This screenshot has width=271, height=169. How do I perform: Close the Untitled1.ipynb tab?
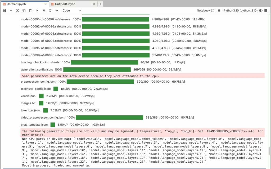[93, 4]
